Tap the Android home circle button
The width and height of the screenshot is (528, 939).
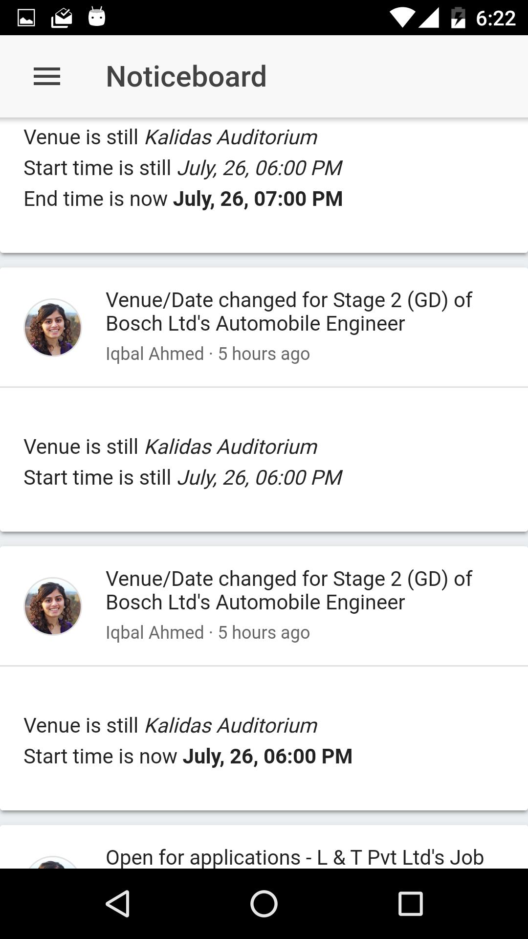264,903
